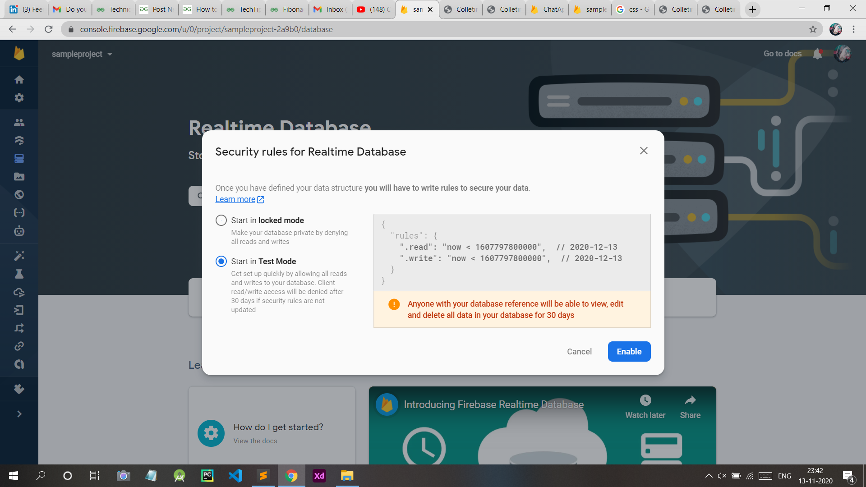
Task: Go back in browser history
Action: click(12, 29)
